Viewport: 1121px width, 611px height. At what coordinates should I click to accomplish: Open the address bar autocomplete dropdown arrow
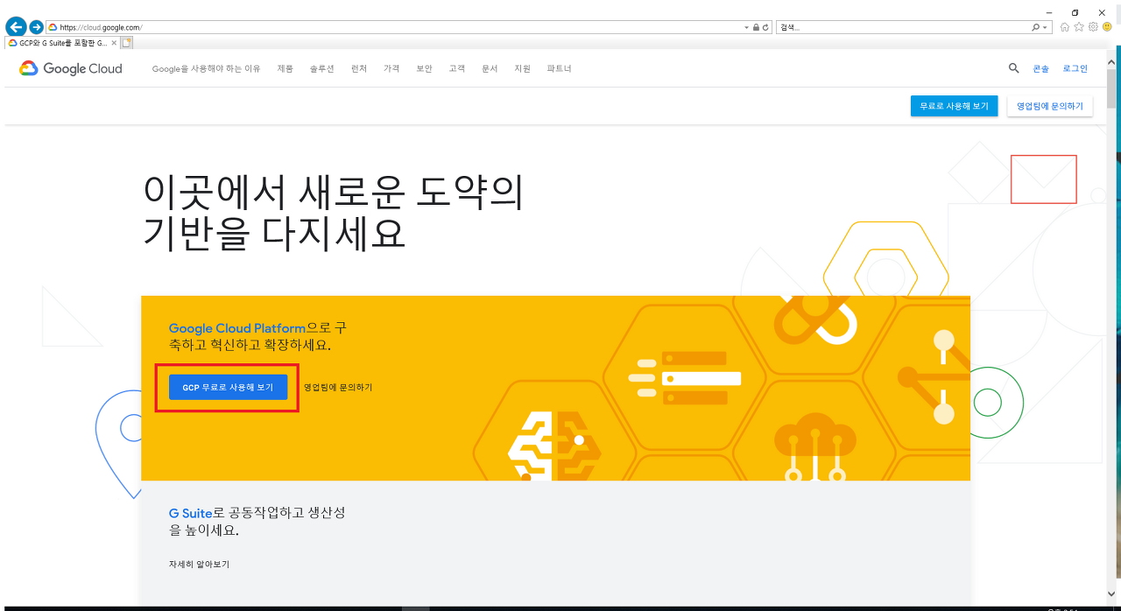746,27
